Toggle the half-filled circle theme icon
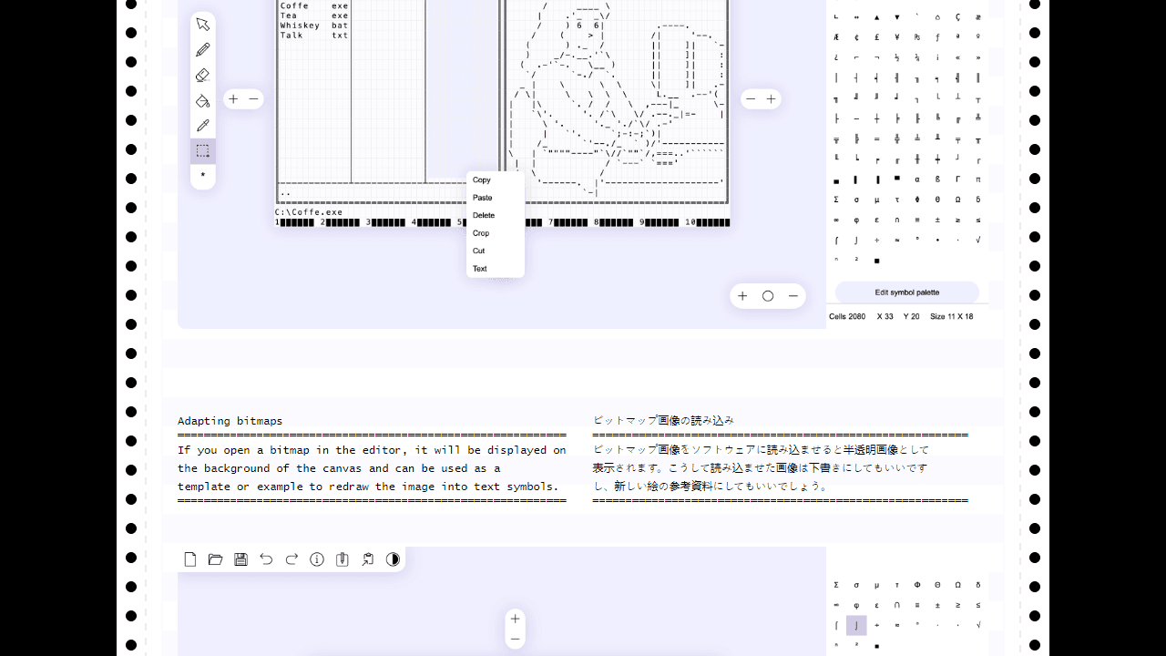Image resolution: width=1166 pixels, height=656 pixels. pos(393,559)
